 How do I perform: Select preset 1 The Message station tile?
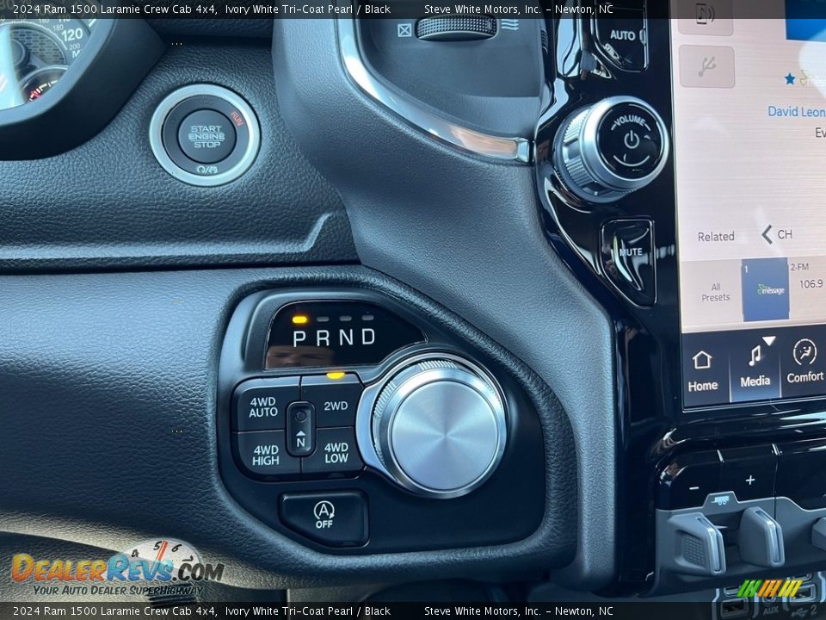click(x=766, y=289)
